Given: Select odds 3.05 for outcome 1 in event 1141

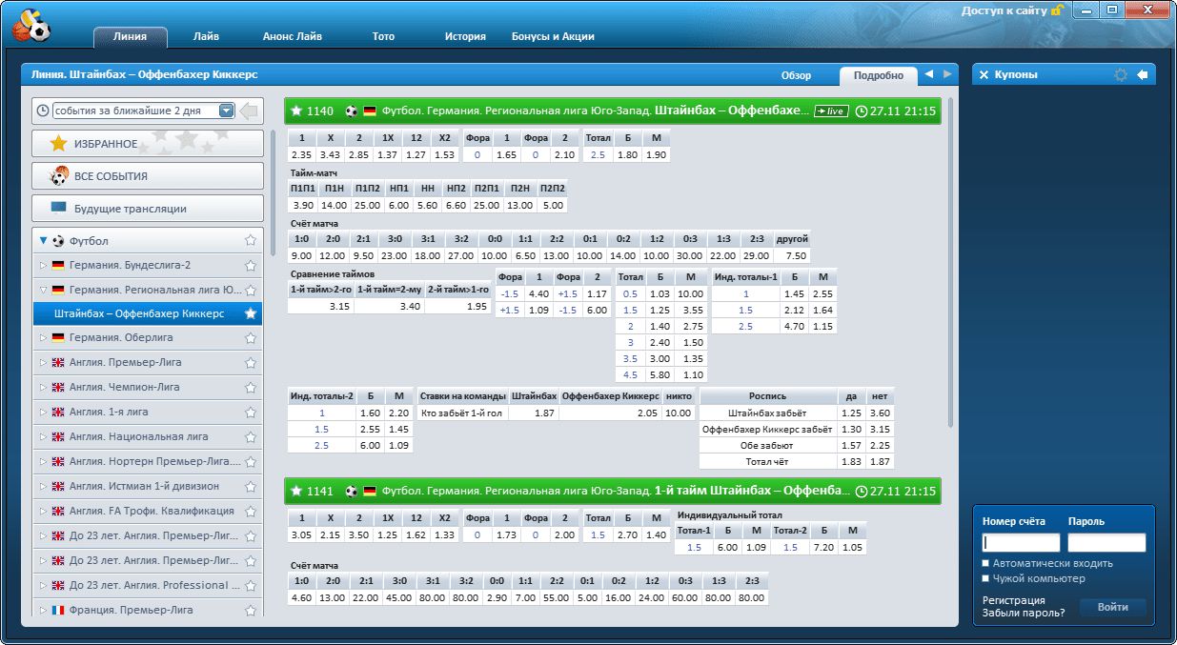Looking at the screenshot, I should point(302,534).
